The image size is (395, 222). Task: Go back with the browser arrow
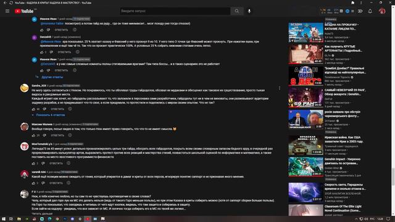pos(5,2)
